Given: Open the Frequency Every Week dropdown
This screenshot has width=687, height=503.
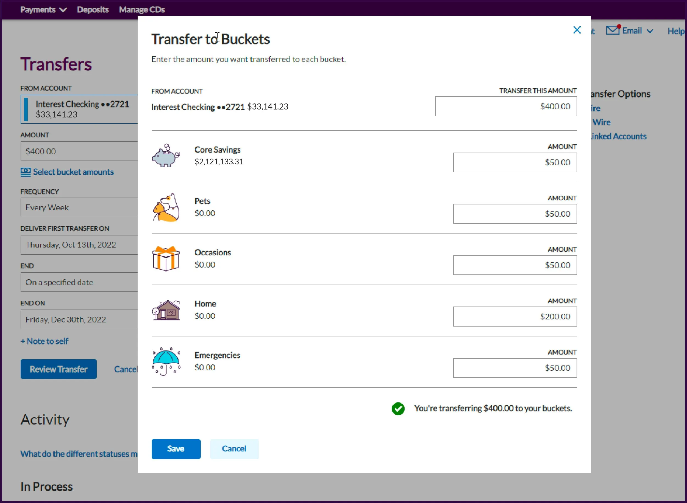Looking at the screenshot, I should pyautogui.click(x=79, y=207).
